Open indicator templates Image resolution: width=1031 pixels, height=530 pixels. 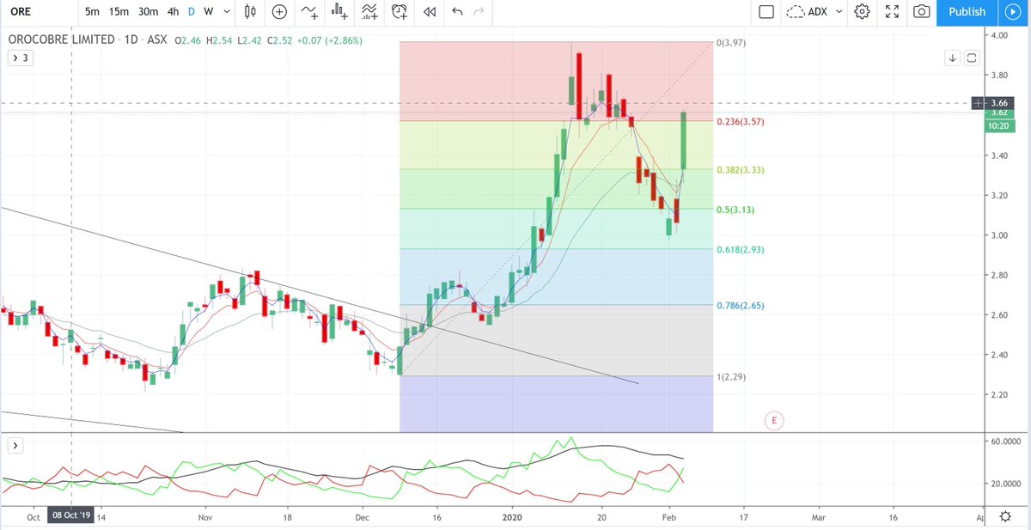[369, 12]
